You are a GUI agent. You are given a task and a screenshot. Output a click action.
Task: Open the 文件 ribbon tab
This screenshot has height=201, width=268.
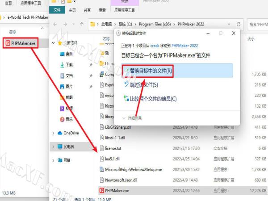[x=57, y=10]
